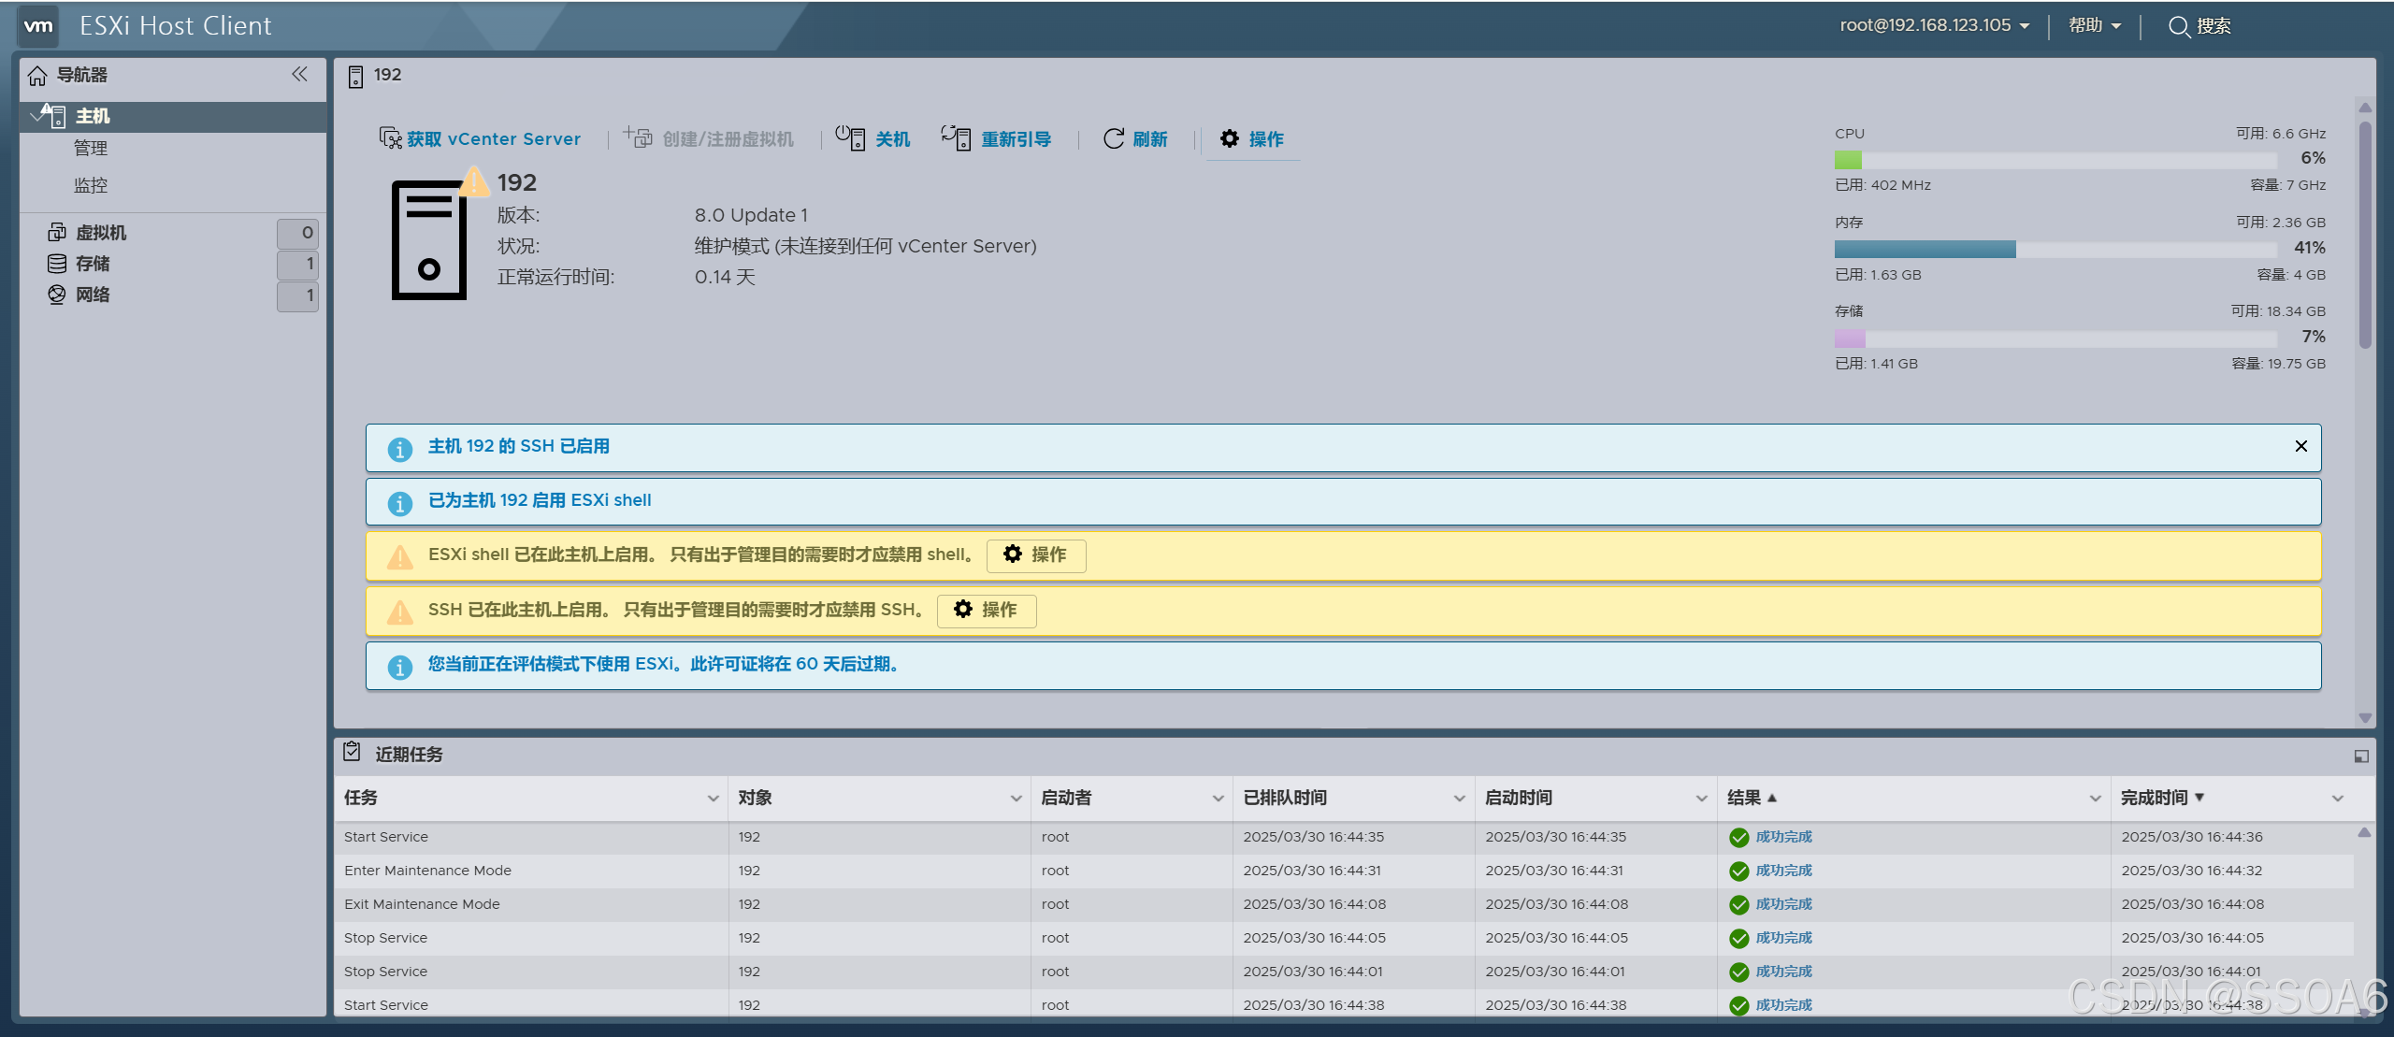Image resolution: width=2394 pixels, height=1037 pixels.
Task: Collapse the Navigator panel with double chevron
Action: click(x=299, y=74)
